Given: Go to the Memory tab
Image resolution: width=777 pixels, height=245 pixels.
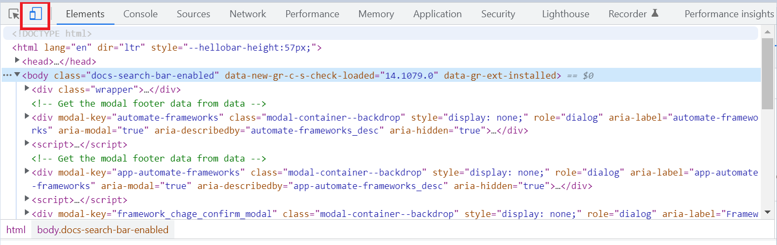Looking at the screenshot, I should [376, 14].
